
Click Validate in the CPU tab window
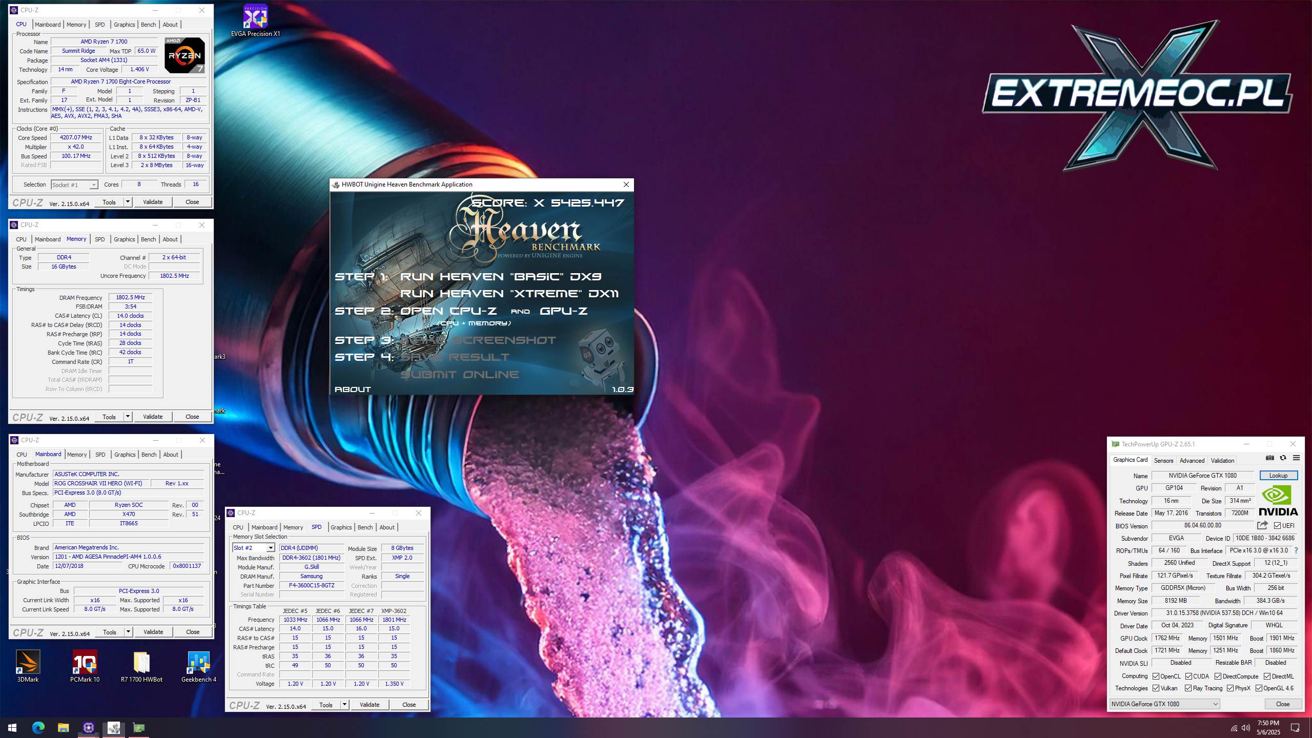(x=153, y=202)
